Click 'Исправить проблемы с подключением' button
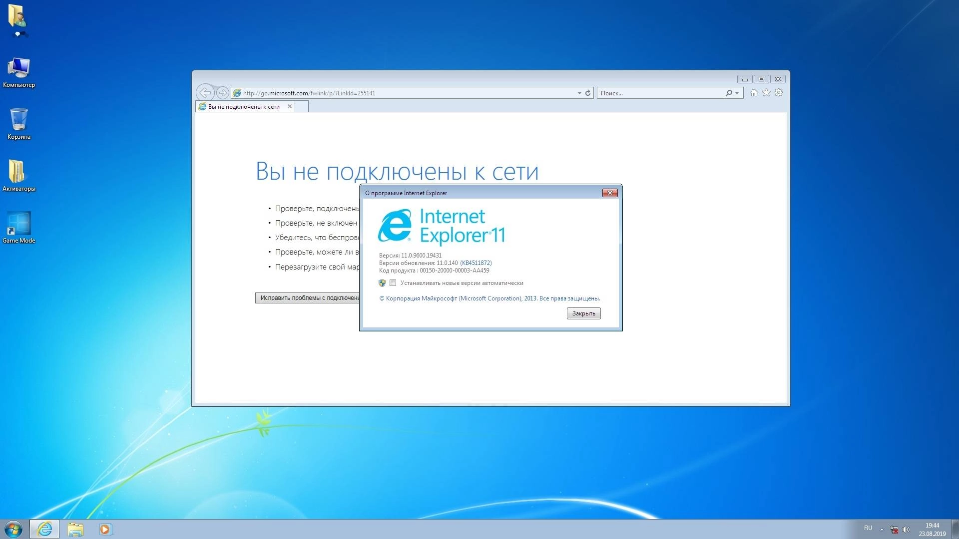959x539 pixels. tap(307, 298)
